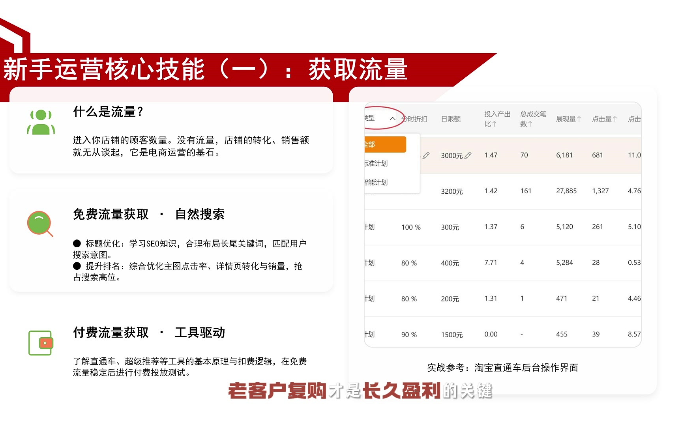Click the 4.76 value in the 3200元 row

(x=634, y=191)
